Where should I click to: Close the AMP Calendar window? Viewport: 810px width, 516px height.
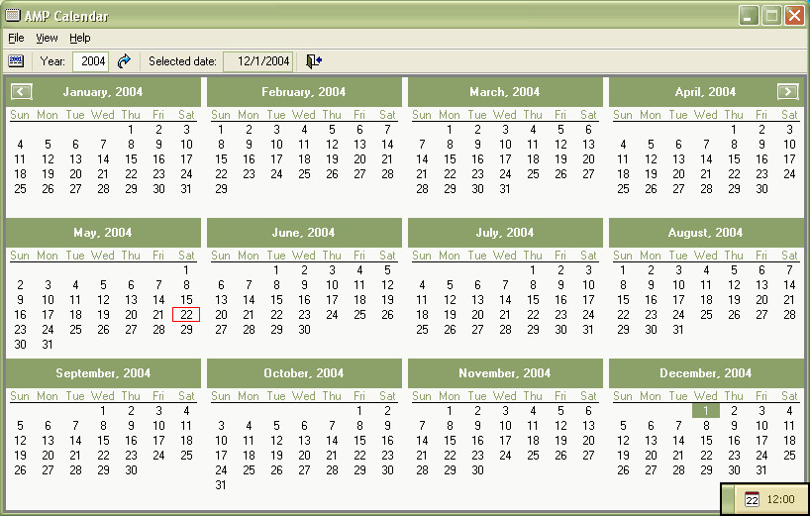[794, 16]
